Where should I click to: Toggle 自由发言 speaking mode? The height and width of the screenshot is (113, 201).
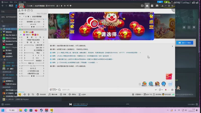pos(41,94)
